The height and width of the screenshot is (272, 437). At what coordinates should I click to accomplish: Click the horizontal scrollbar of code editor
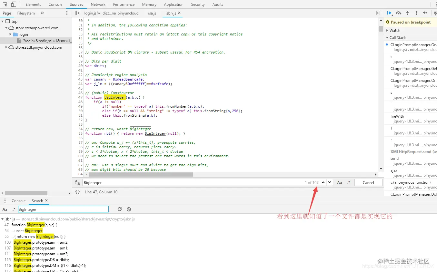(141, 174)
